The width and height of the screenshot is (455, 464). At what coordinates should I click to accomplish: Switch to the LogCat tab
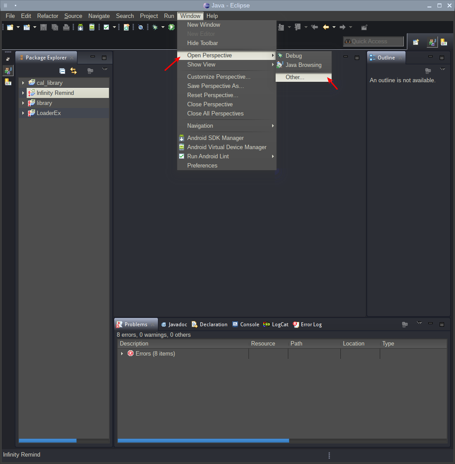[x=276, y=324]
